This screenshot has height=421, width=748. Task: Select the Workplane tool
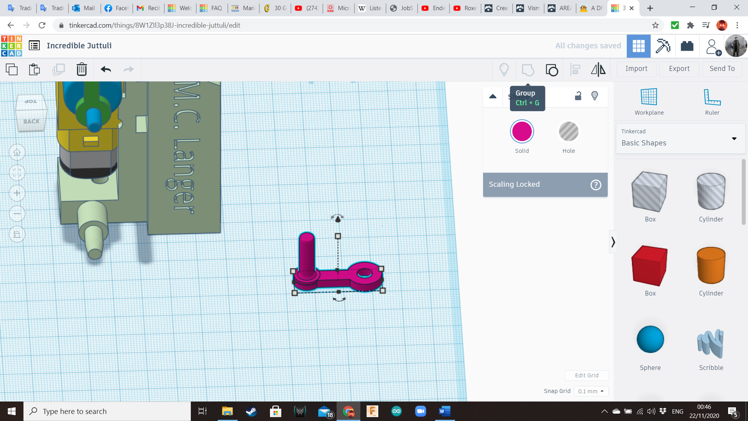649,101
